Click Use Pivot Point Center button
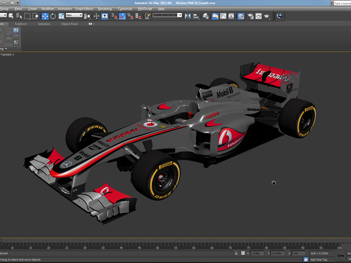 87,16
